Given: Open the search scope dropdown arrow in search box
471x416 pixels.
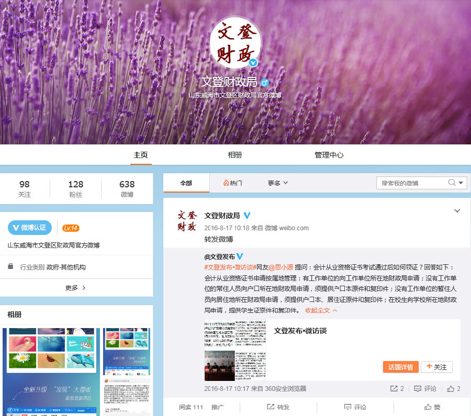Looking at the screenshot, I should (461, 183).
